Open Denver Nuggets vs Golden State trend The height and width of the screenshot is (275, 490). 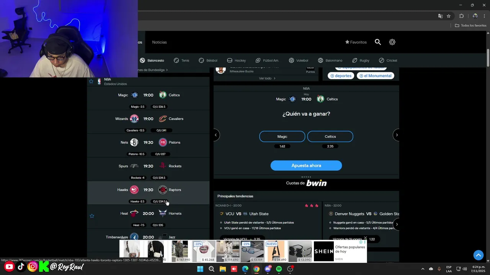(361, 222)
